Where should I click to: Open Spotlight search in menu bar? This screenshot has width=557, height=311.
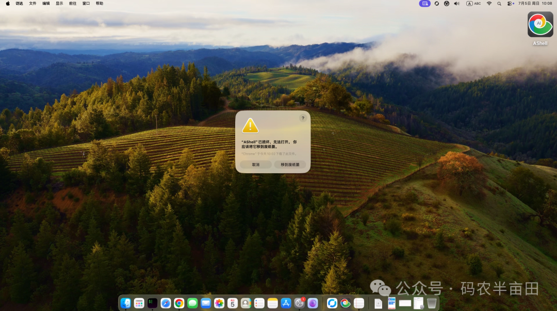click(x=499, y=4)
